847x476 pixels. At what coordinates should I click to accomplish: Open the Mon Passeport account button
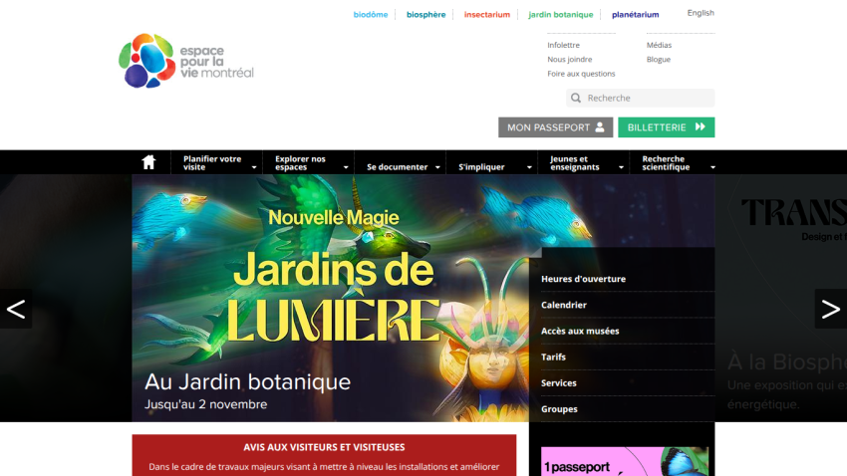pyautogui.click(x=555, y=127)
